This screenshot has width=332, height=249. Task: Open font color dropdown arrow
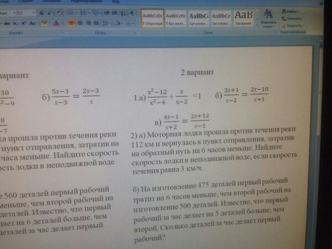click(x=61, y=23)
